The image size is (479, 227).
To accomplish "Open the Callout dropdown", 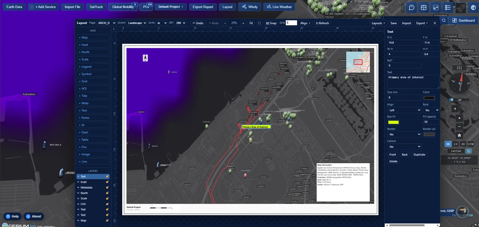I will 404,147.
